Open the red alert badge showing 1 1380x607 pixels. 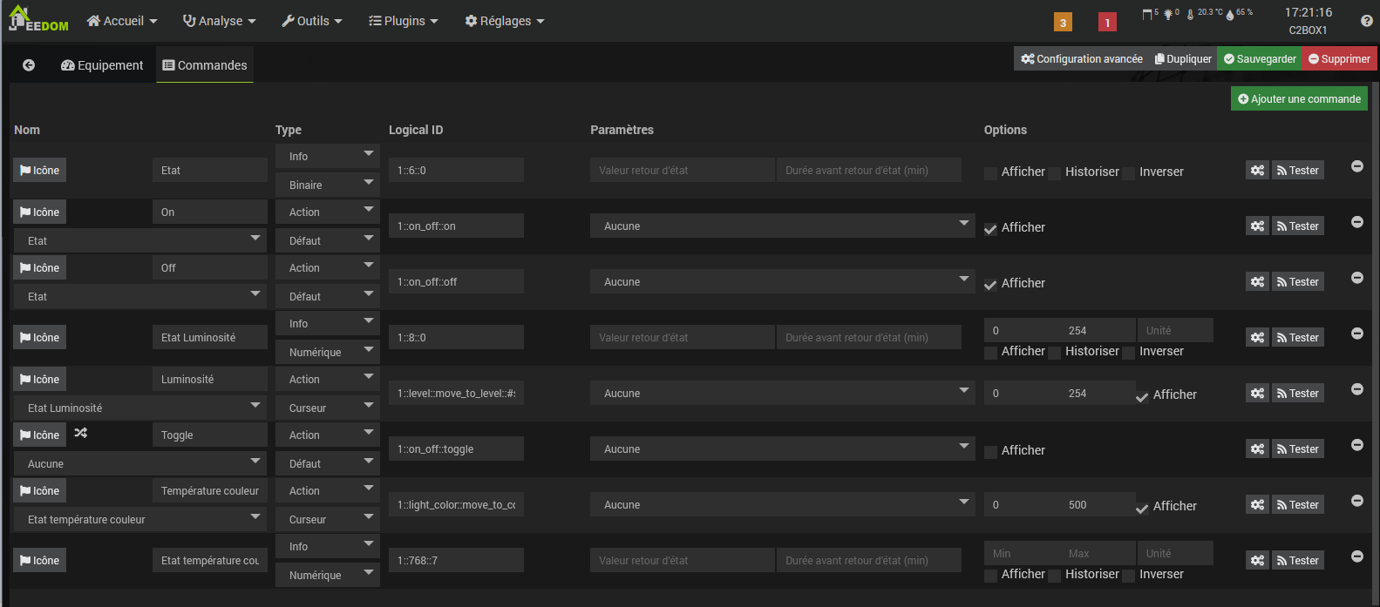tap(1107, 23)
